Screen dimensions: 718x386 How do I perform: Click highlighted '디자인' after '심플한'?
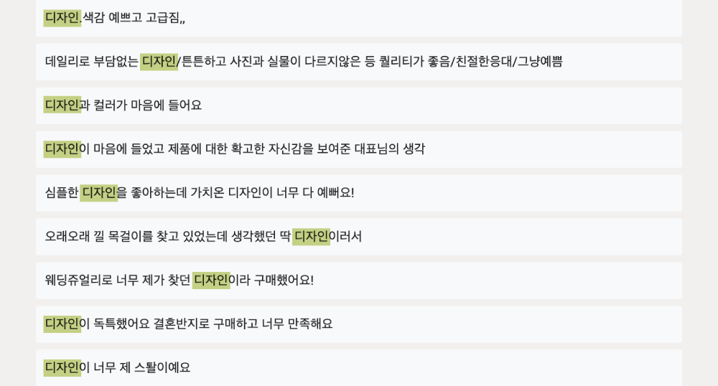click(x=99, y=192)
